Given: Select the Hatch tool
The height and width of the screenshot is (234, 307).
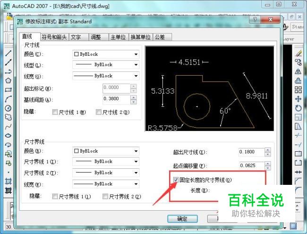Looking at the screenshot, I should (x=8, y=181).
